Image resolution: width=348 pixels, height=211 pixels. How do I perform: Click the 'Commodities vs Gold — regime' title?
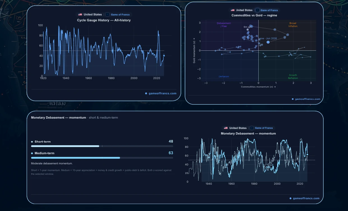(254, 15)
